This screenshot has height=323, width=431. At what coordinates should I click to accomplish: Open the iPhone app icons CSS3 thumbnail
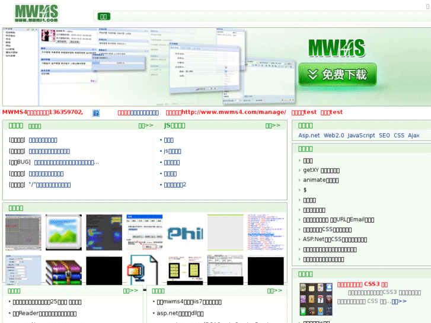316,299
